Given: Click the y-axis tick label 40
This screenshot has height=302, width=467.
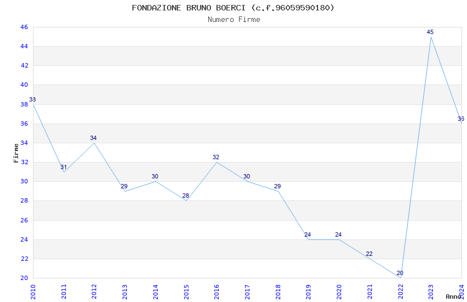Looking at the screenshot, I should point(24,85).
